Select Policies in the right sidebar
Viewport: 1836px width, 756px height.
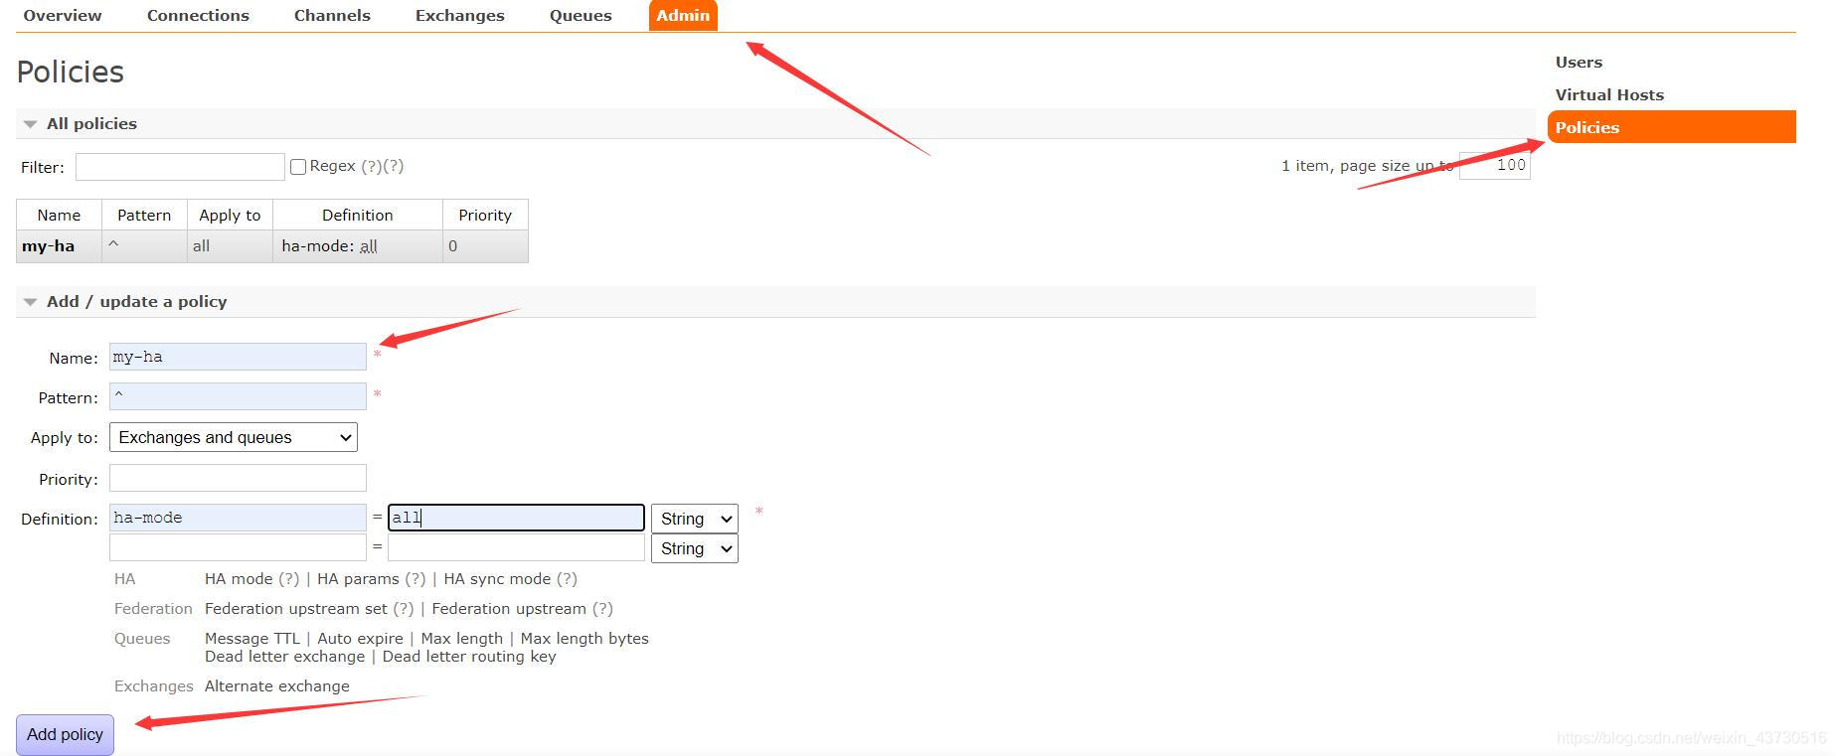point(1671,127)
